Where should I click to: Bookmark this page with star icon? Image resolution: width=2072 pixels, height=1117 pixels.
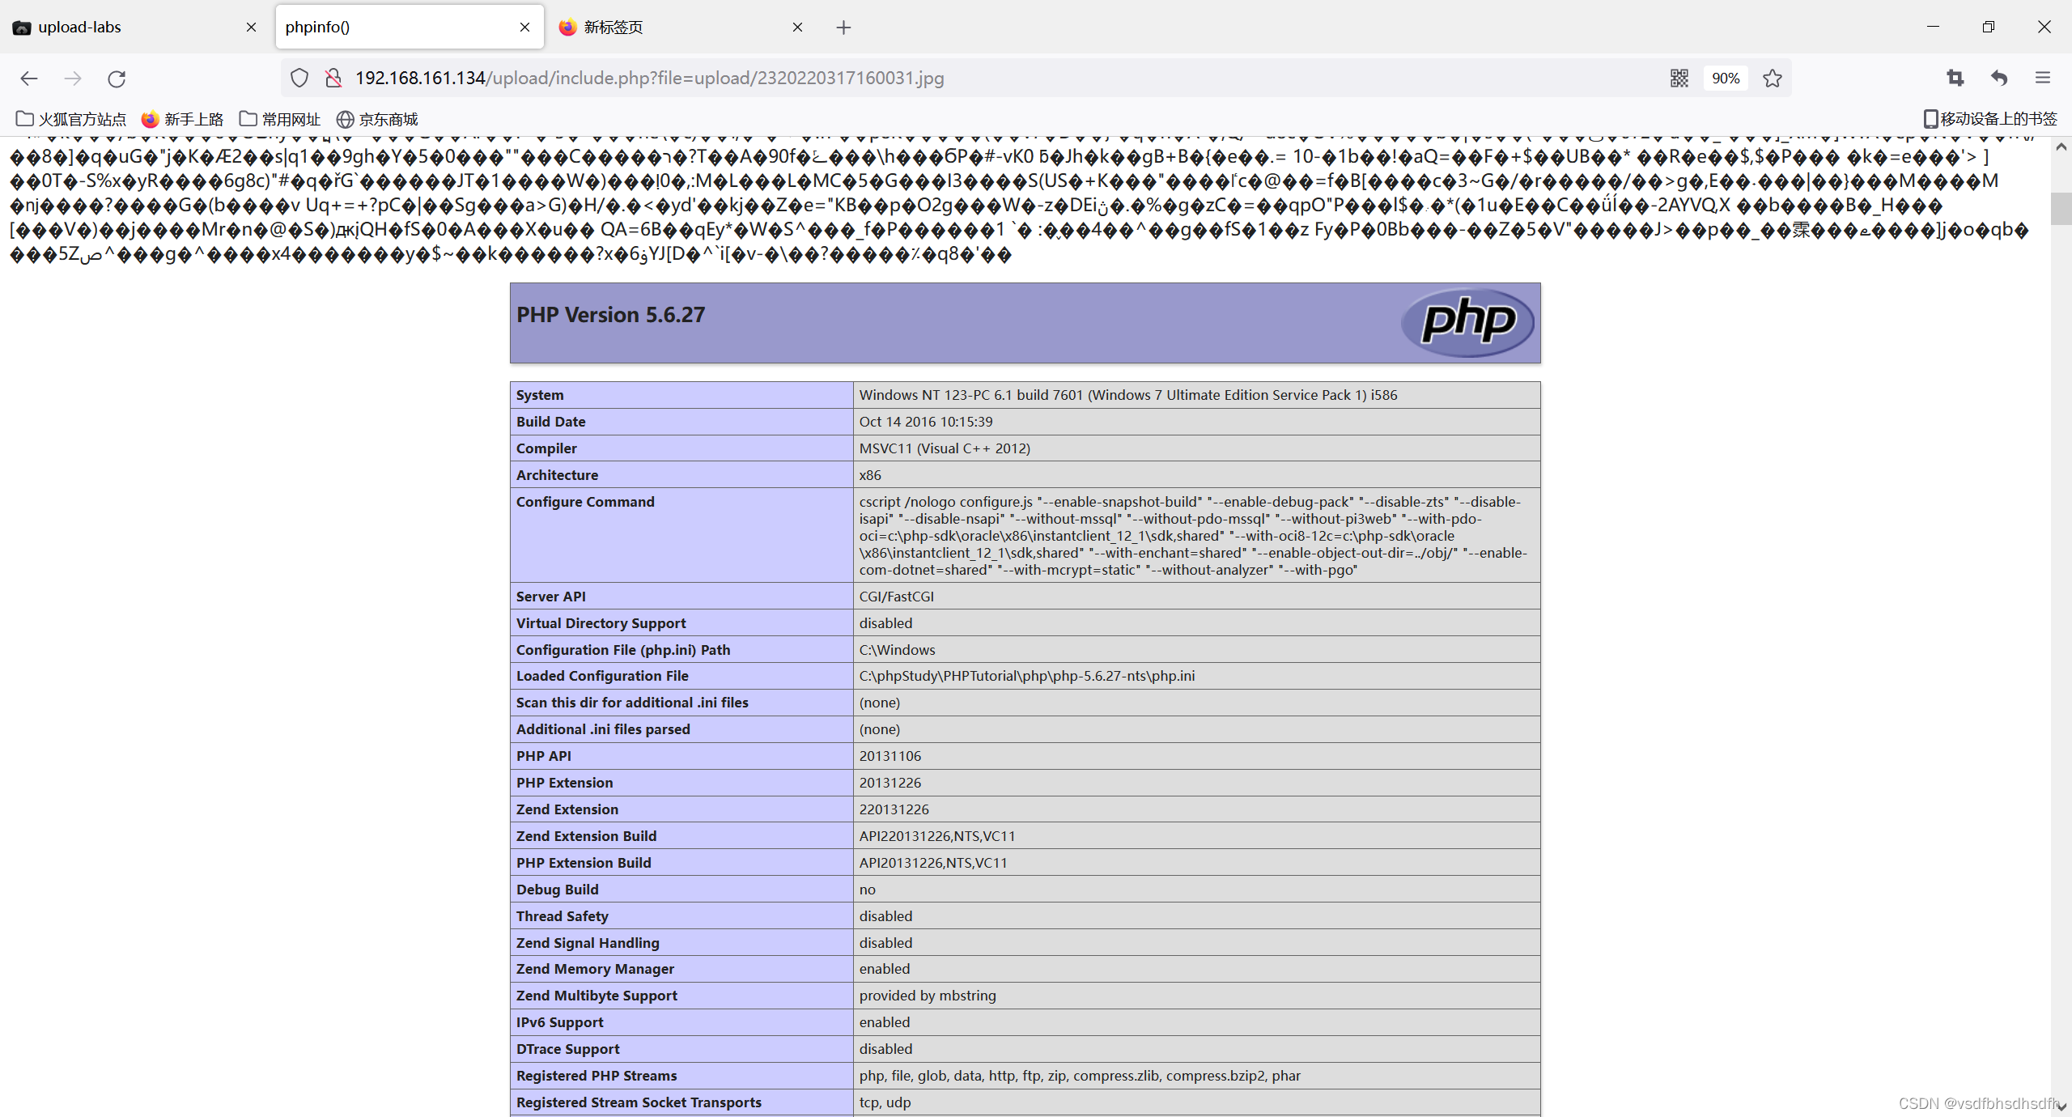point(1773,79)
